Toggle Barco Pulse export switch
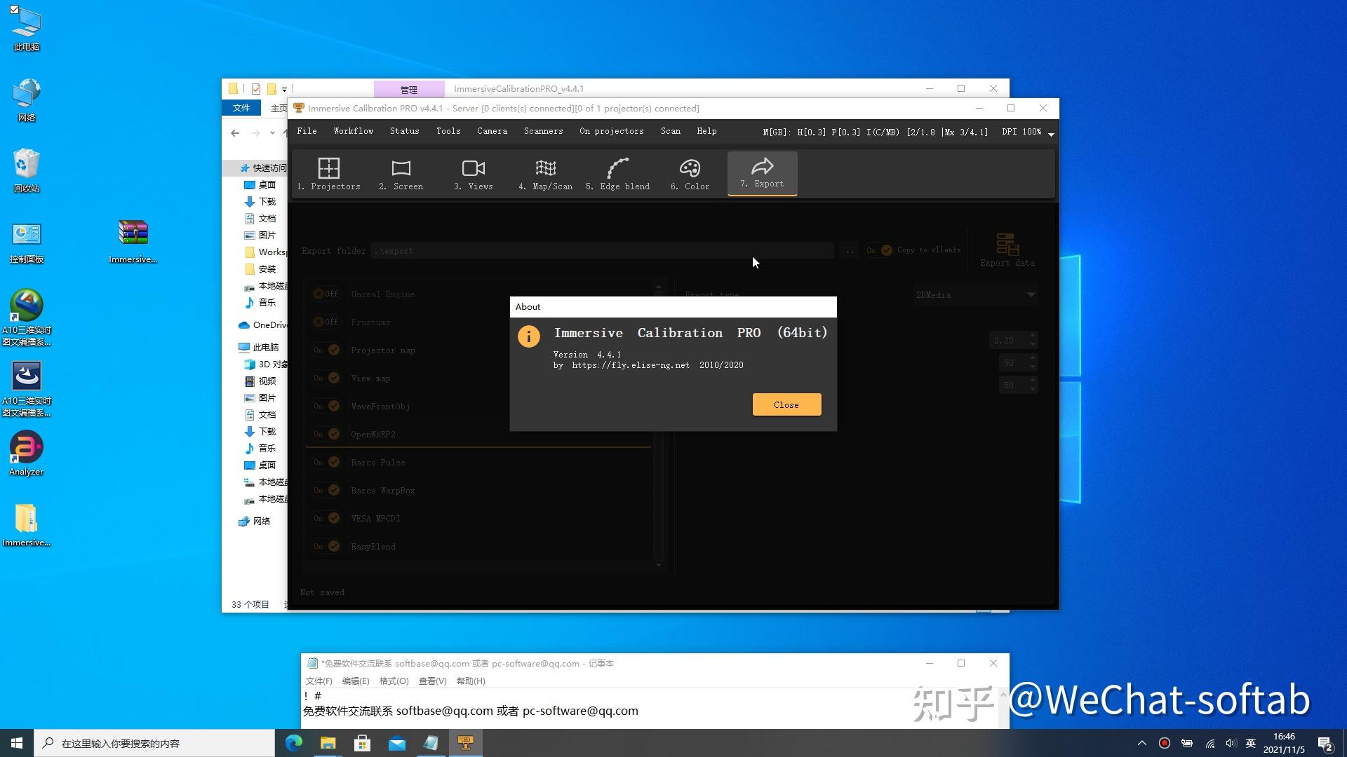 326,463
